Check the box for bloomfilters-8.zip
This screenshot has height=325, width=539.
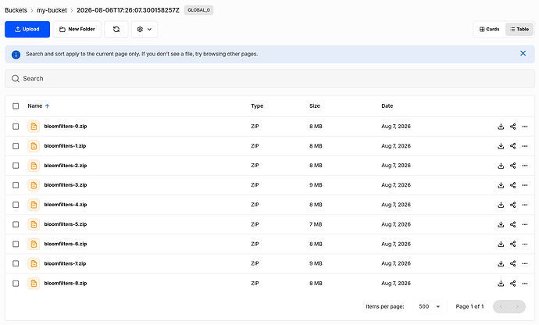pos(16,284)
